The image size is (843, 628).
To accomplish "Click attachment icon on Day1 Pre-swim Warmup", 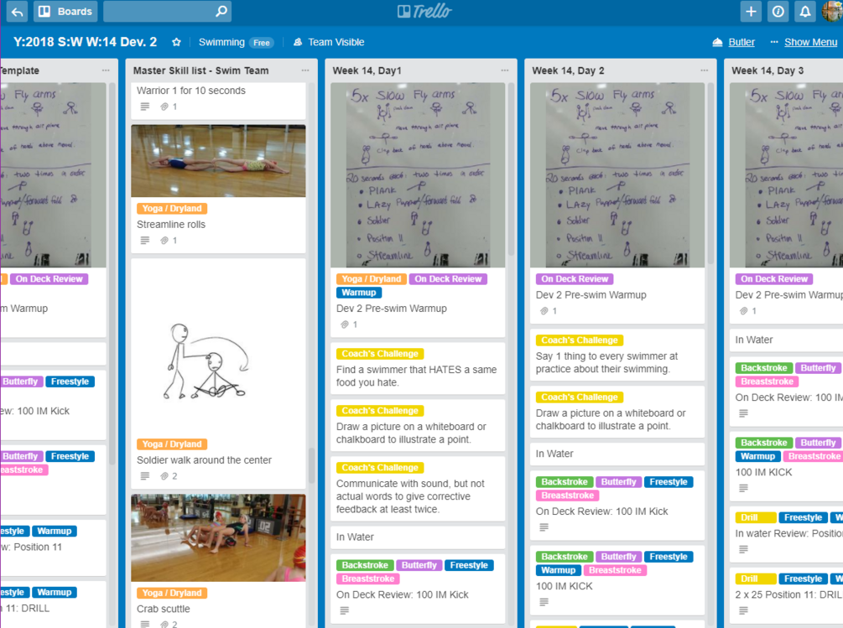I will click(x=345, y=324).
